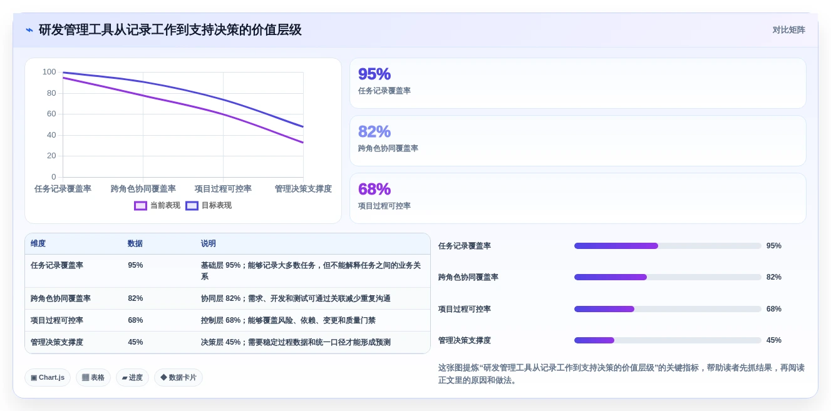Image resolution: width=831 pixels, height=411 pixels.
Task: Click the 68% 项目过程可控率 data card
Action: point(577,198)
